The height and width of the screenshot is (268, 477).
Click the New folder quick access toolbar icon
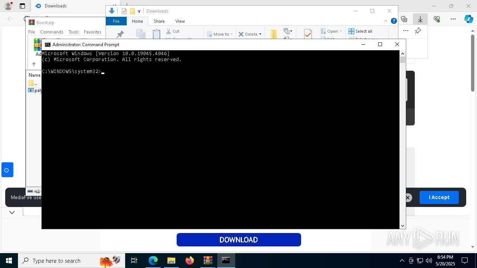click(x=132, y=11)
